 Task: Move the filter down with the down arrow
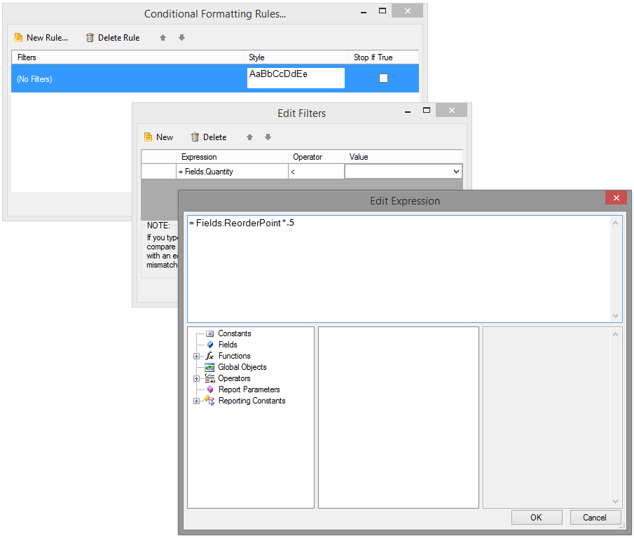click(x=268, y=137)
